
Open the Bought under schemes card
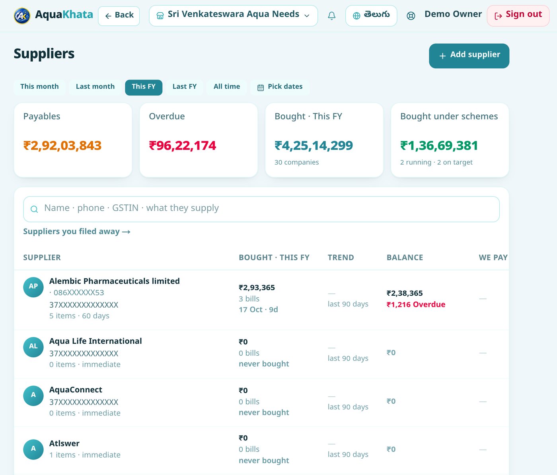(450, 140)
